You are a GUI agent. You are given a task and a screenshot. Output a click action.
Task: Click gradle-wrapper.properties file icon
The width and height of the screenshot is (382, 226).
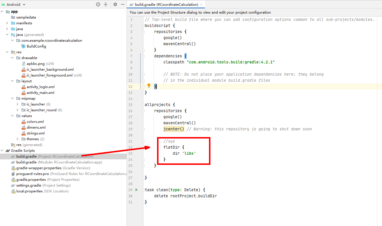pyautogui.click(x=13, y=168)
